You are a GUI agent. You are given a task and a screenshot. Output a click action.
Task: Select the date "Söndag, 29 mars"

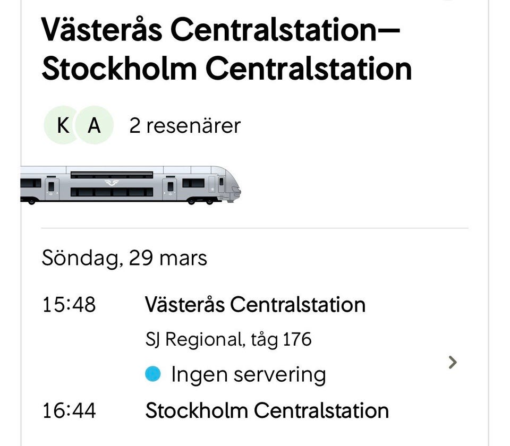[x=124, y=259]
